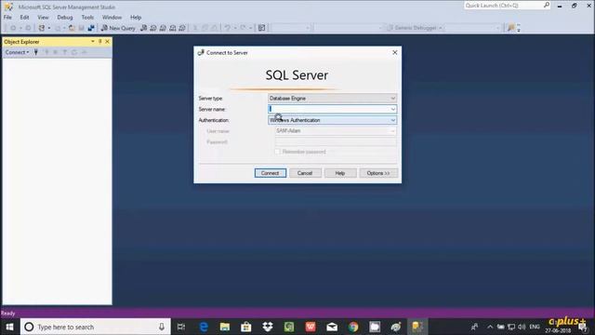The image size is (595, 335).
Task: Open the Object Explorer window position dropdown
Action: (93, 41)
